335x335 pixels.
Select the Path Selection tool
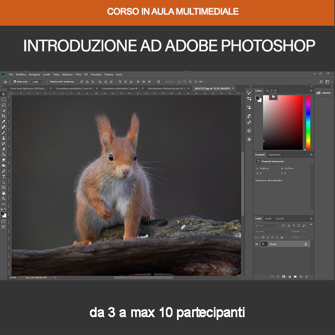(3, 182)
